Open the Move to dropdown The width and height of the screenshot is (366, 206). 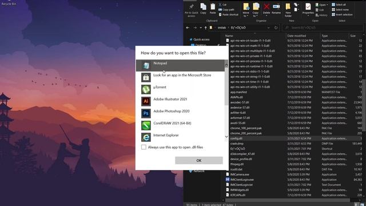click(246, 10)
